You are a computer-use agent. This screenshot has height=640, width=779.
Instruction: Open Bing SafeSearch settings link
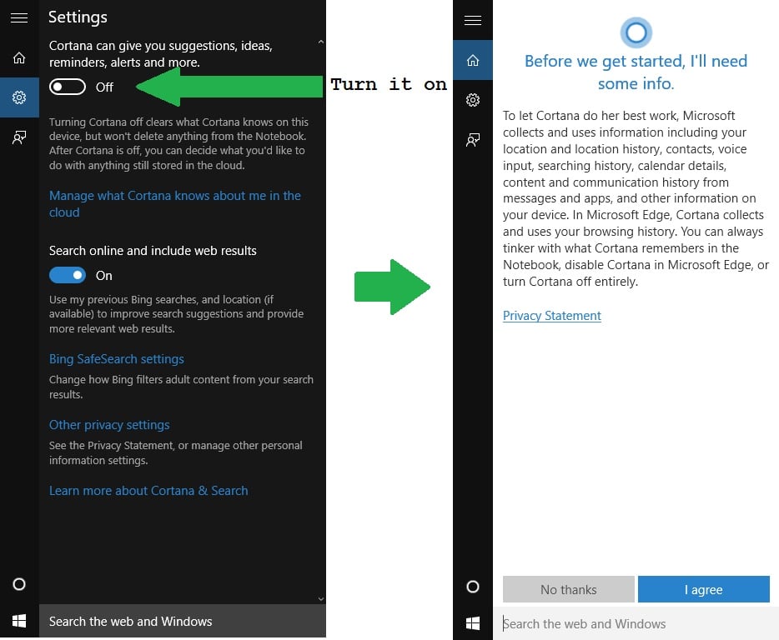pyautogui.click(x=116, y=359)
